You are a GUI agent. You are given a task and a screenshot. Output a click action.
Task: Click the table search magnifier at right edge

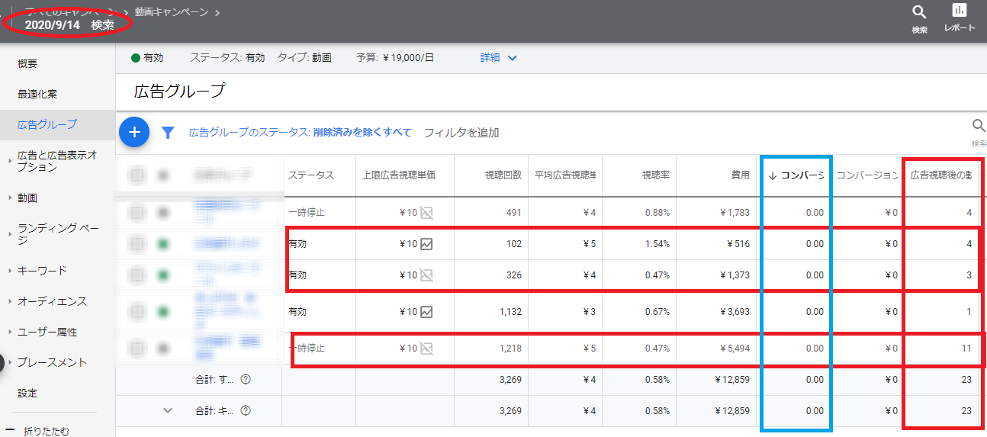point(978,127)
